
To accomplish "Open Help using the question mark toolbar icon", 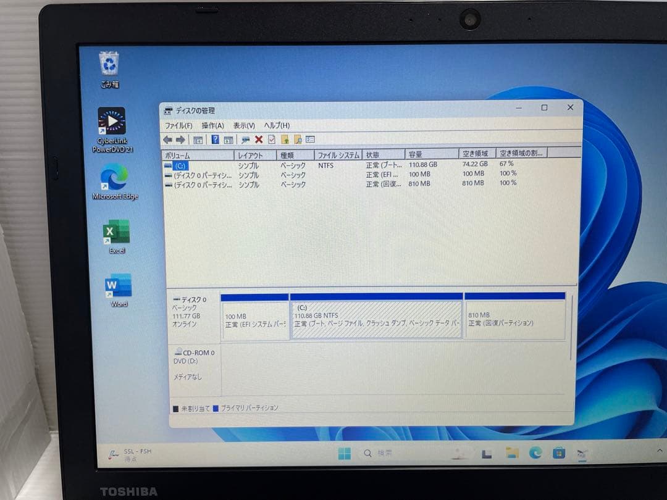I will tap(214, 140).
